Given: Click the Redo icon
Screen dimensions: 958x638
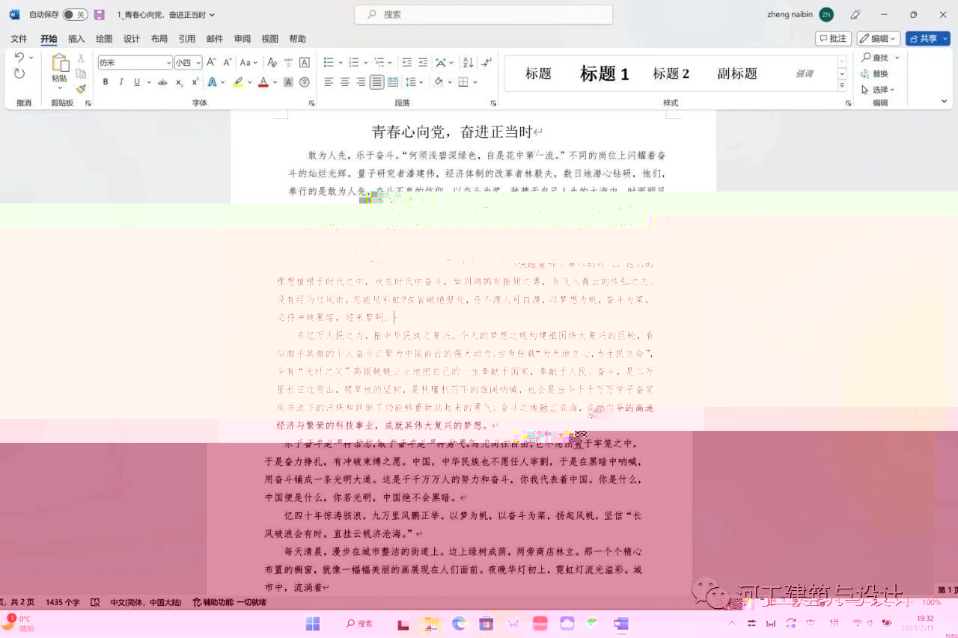Looking at the screenshot, I should pos(19,73).
